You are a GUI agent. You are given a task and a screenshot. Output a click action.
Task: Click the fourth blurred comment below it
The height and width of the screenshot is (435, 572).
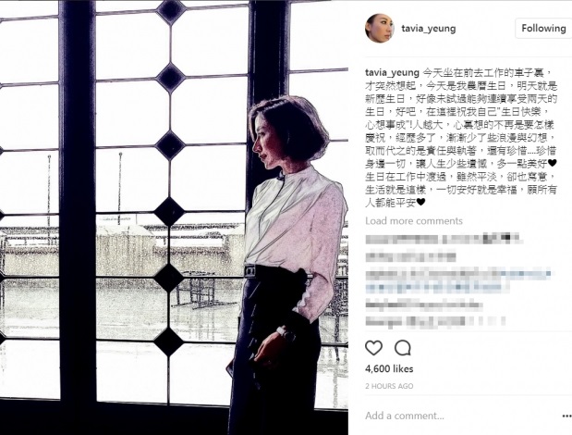pos(424,305)
